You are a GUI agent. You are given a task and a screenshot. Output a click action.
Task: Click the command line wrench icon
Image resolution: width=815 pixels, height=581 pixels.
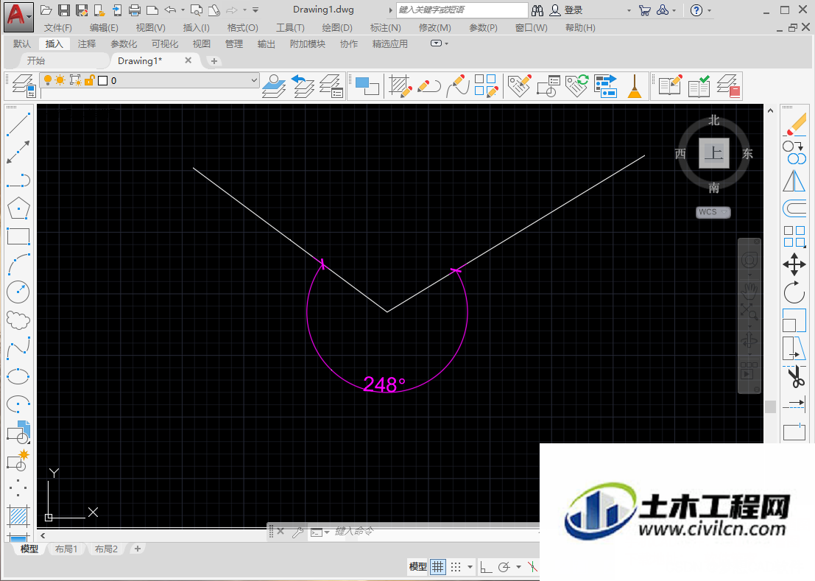click(298, 532)
